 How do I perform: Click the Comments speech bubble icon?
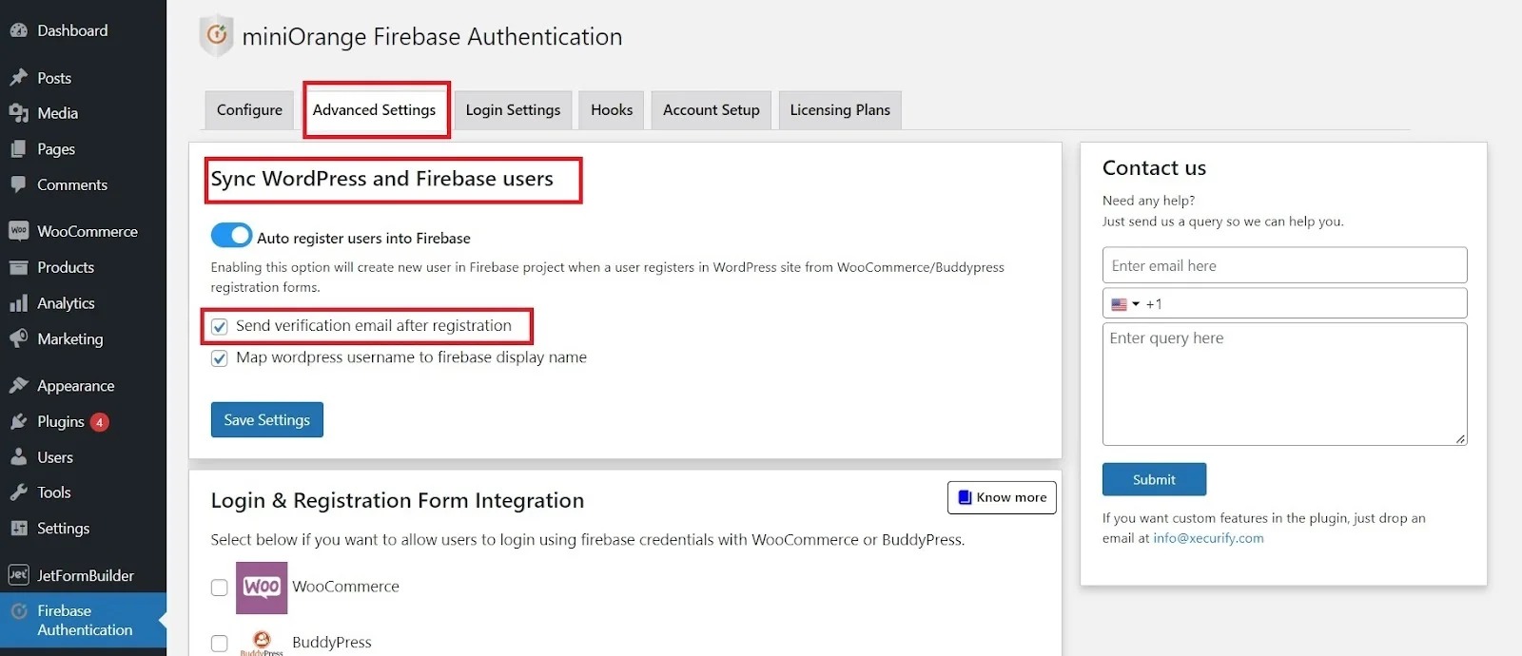[x=18, y=184]
